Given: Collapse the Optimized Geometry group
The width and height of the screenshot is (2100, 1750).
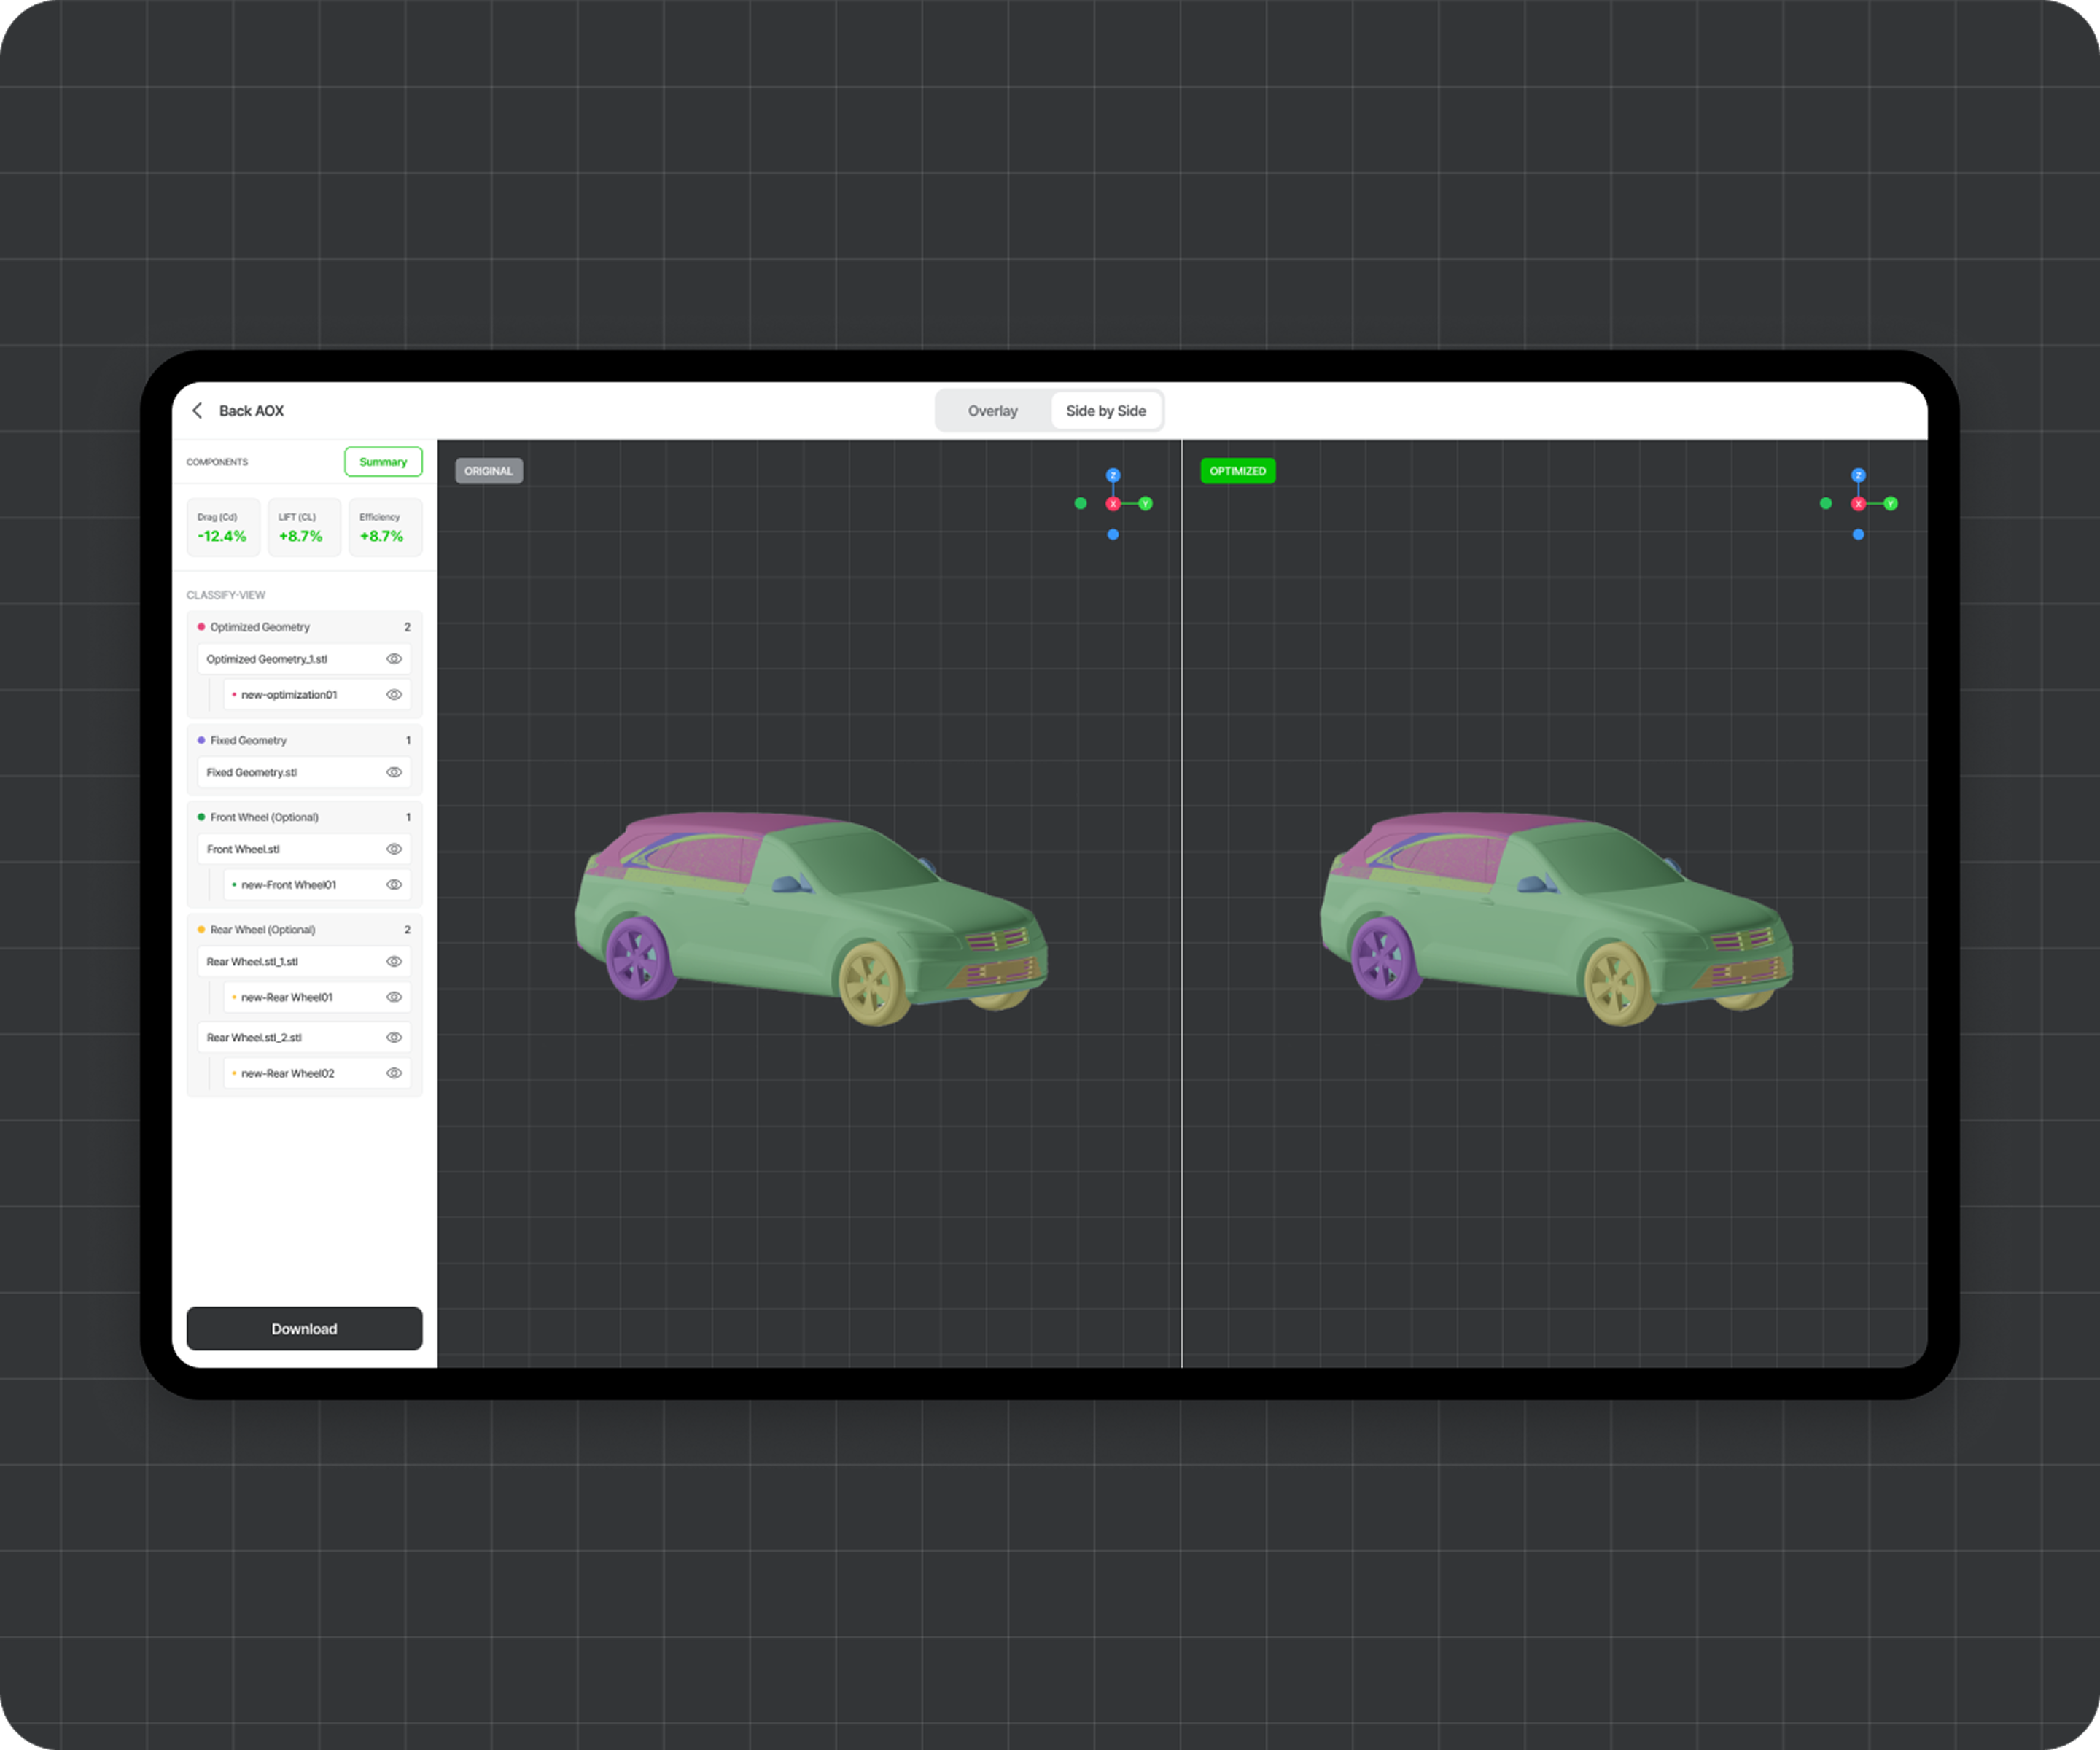Looking at the screenshot, I should pos(304,627).
